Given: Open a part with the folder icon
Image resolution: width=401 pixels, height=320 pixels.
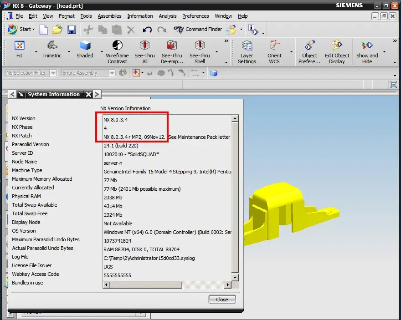Looking at the screenshot, I should pos(57,30).
